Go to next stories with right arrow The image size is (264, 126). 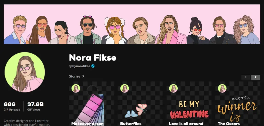255,77
